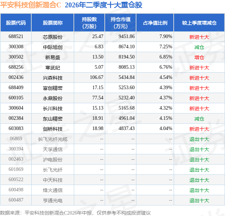Click the 占净值比例 column header
The image size is (225, 216).
(155, 23)
